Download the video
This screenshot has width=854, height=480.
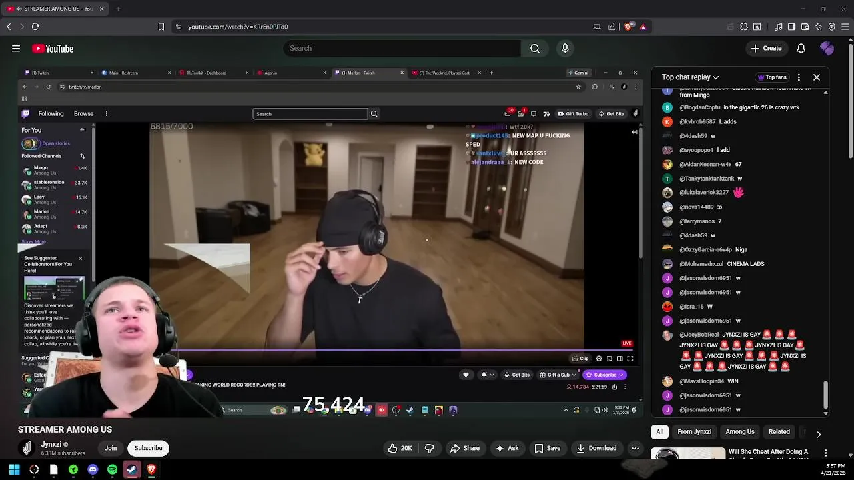(x=596, y=448)
